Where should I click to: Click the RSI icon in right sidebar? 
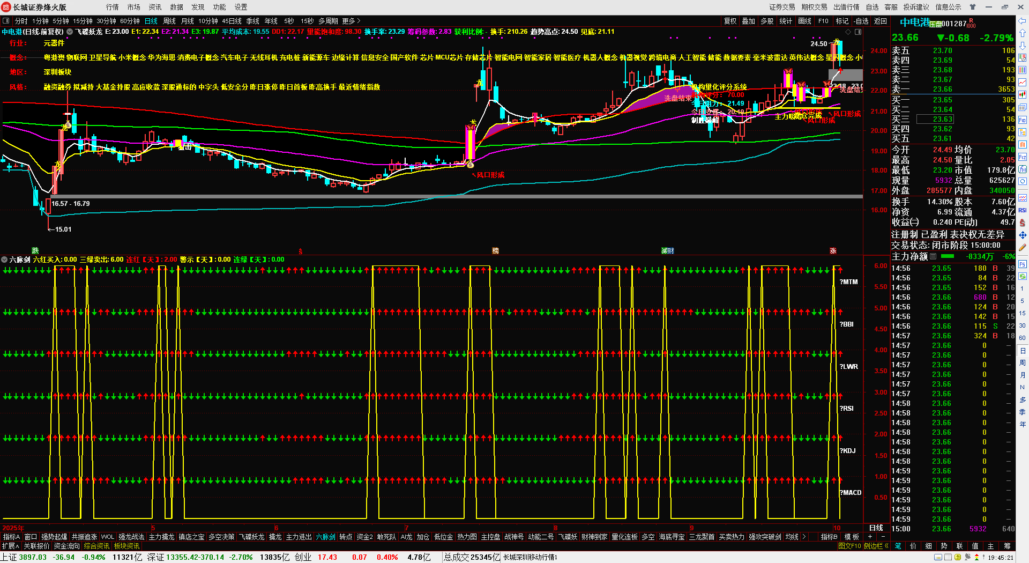(x=1022, y=210)
